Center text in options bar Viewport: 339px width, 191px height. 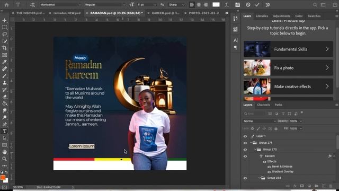pyautogui.click(x=199, y=5)
